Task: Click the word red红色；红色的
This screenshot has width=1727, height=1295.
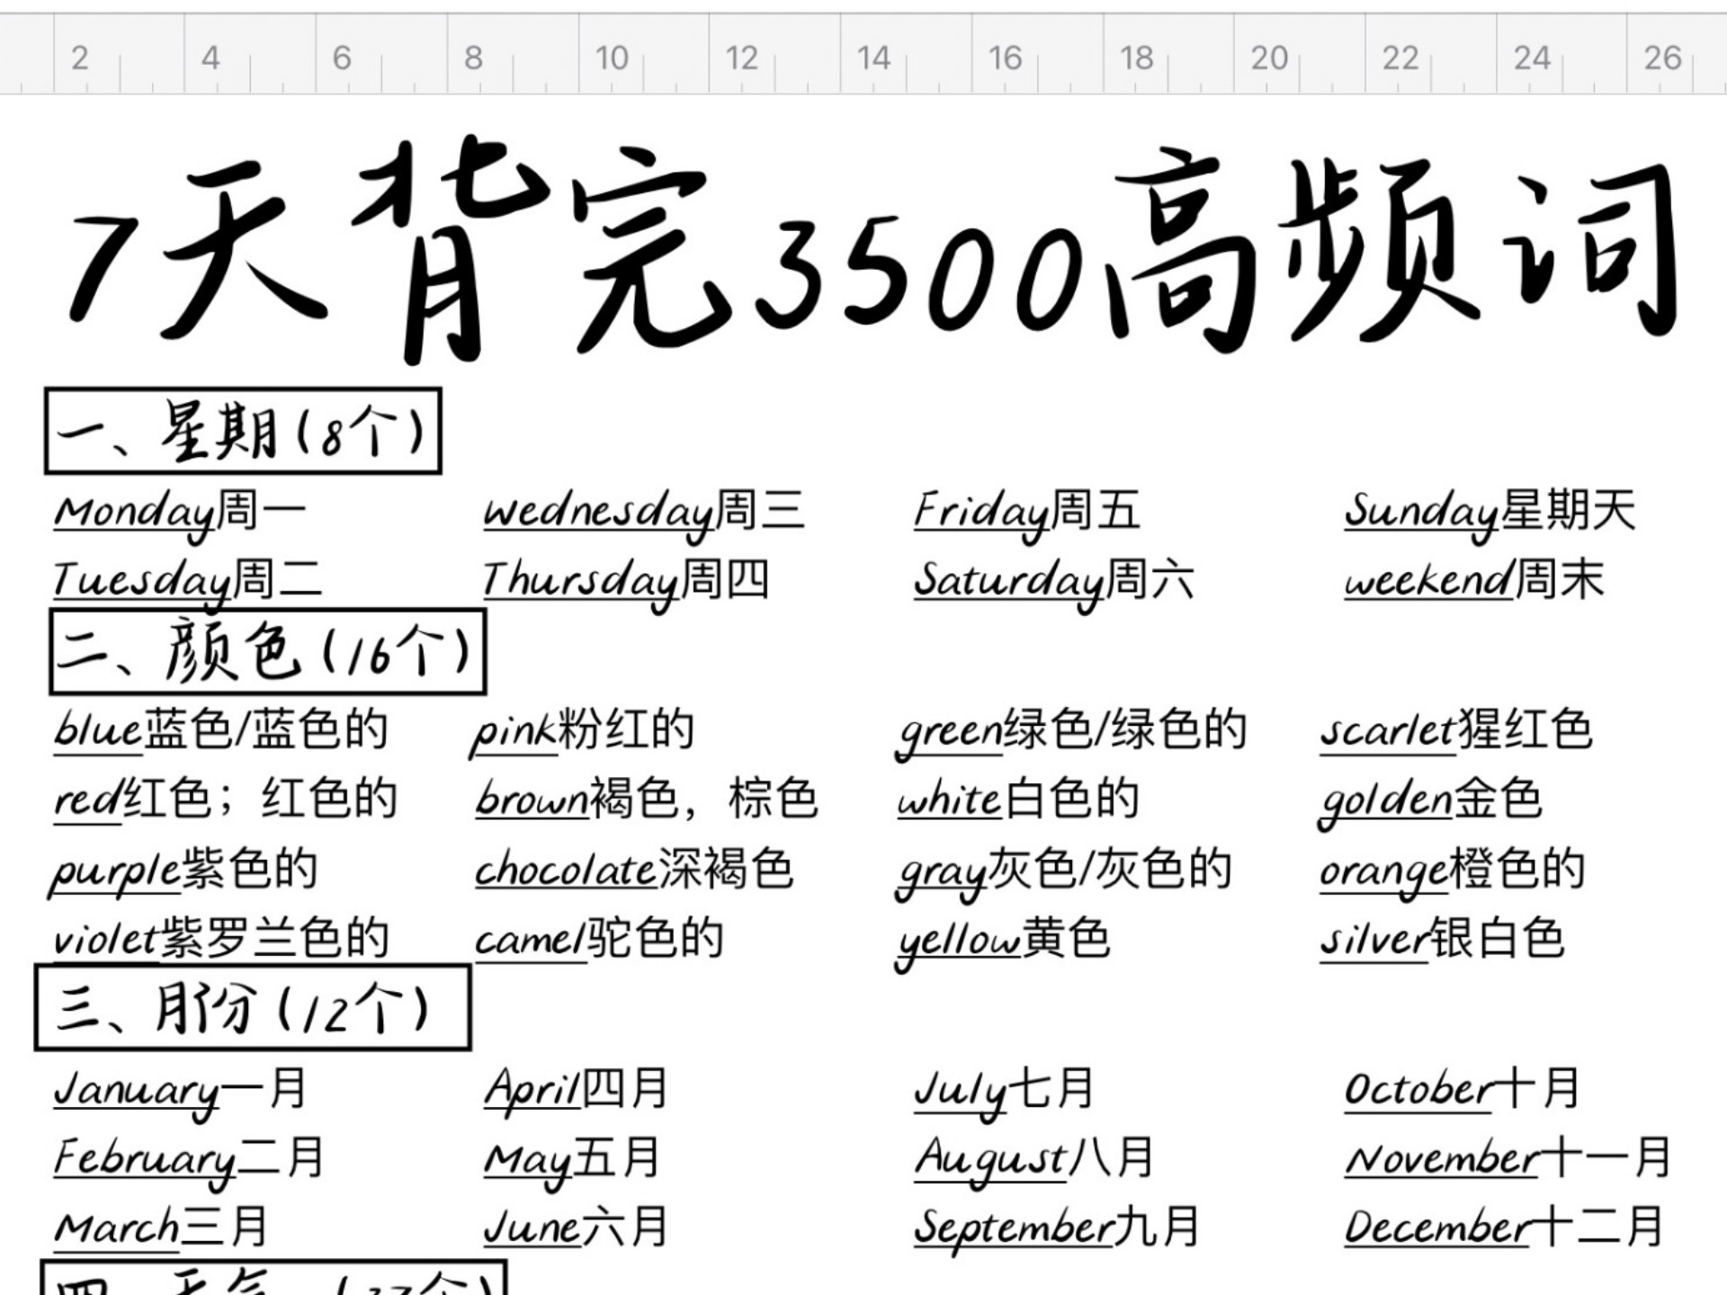Action: (225, 799)
